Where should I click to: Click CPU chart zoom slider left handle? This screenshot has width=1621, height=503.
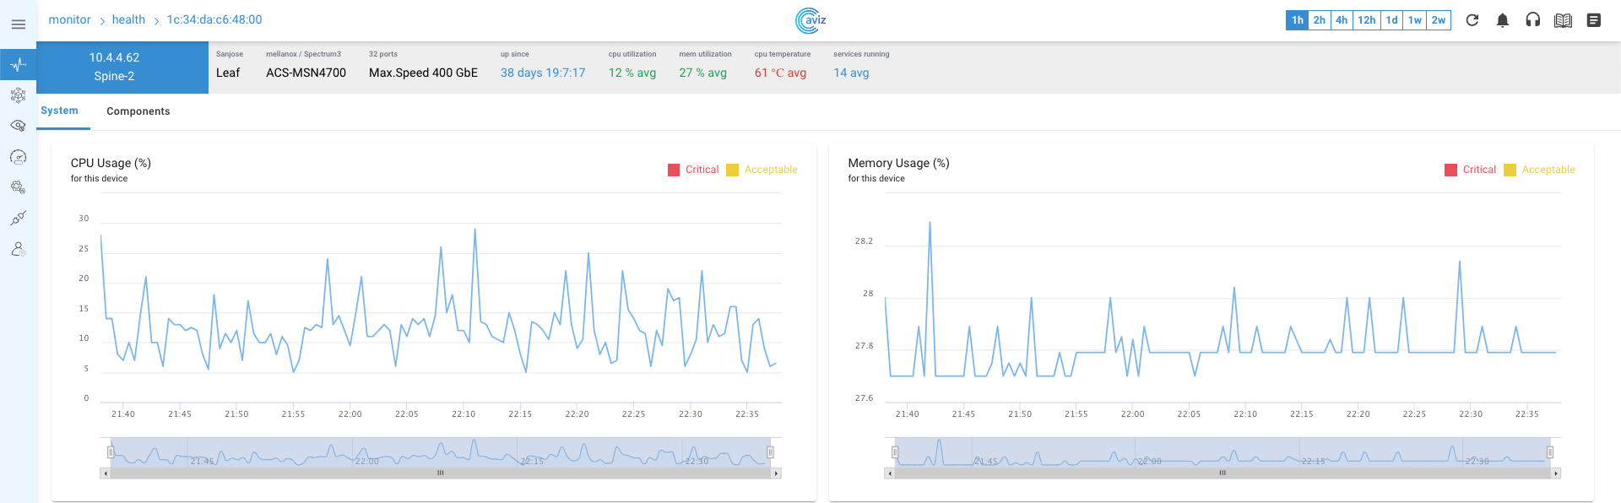(x=111, y=452)
